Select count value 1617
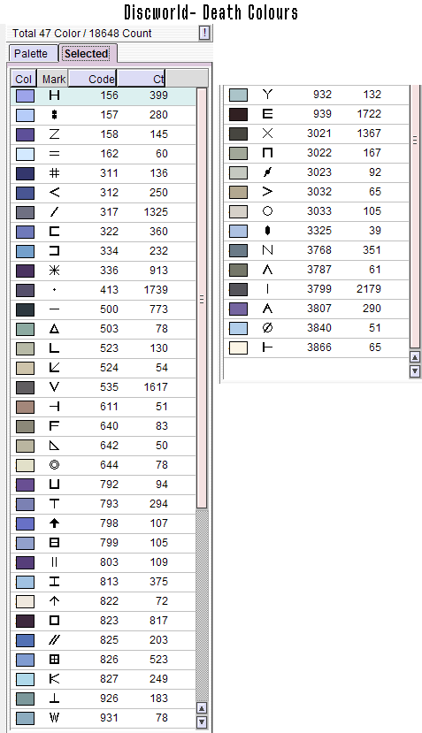Viewport: 422px width, 733px height. (156, 387)
